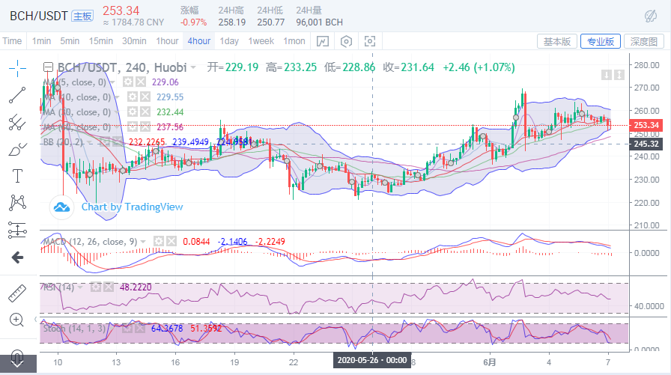
Task: Open the indicators chart icon in toolbar
Action: 323,41
